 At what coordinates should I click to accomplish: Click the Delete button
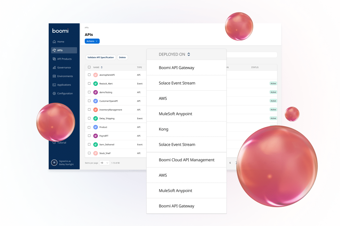122,57
